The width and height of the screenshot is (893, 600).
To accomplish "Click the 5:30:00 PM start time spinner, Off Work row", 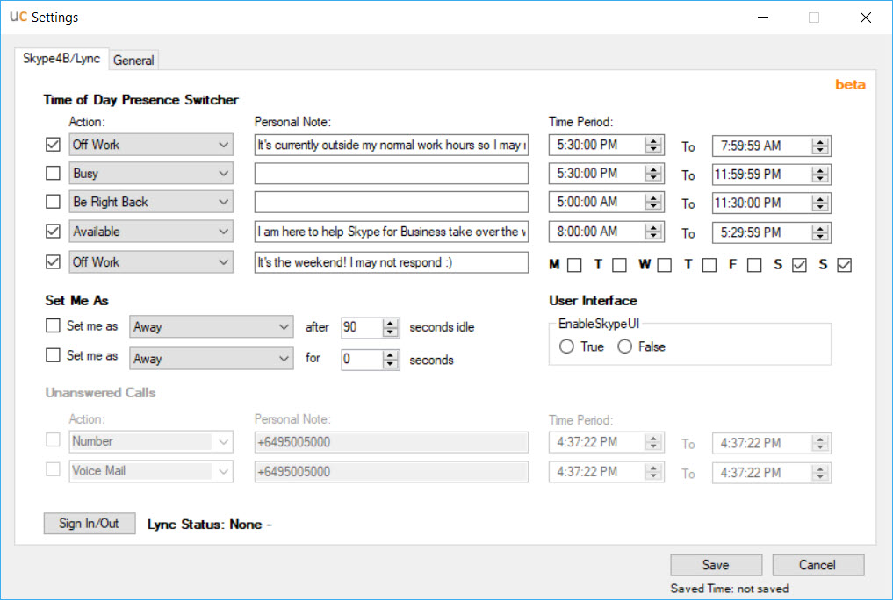I will [x=654, y=145].
